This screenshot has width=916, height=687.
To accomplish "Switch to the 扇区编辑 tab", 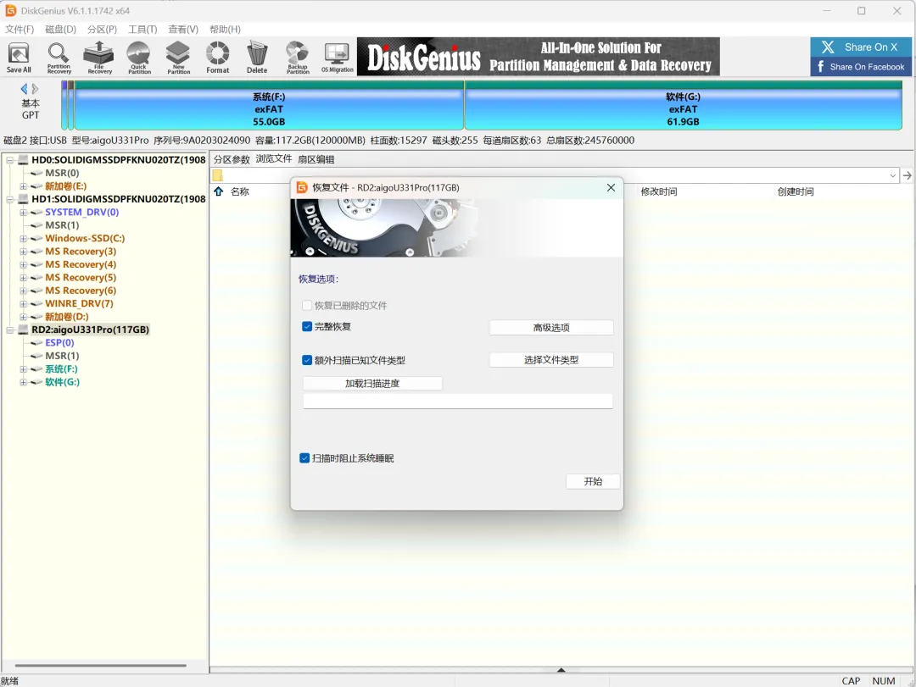I will coord(316,159).
